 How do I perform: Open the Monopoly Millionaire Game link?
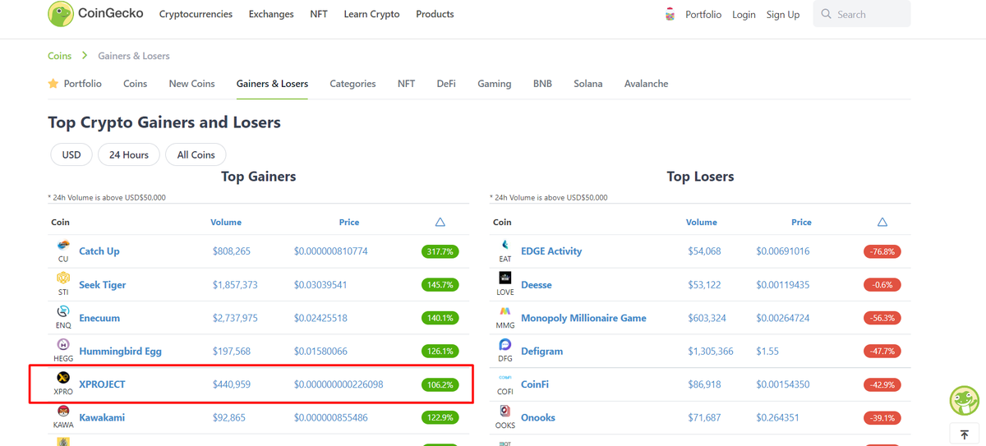coord(583,318)
